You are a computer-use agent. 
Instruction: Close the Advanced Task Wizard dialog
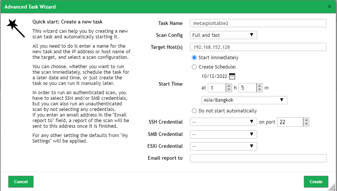[x=329, y=7]
